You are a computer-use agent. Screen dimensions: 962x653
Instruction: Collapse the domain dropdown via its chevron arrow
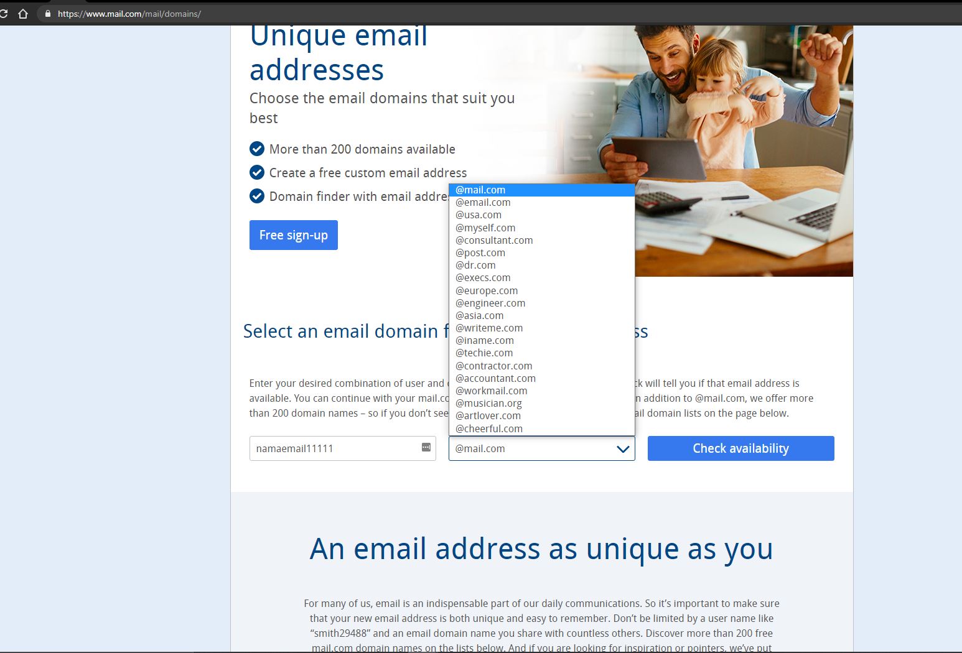(623, 449)
